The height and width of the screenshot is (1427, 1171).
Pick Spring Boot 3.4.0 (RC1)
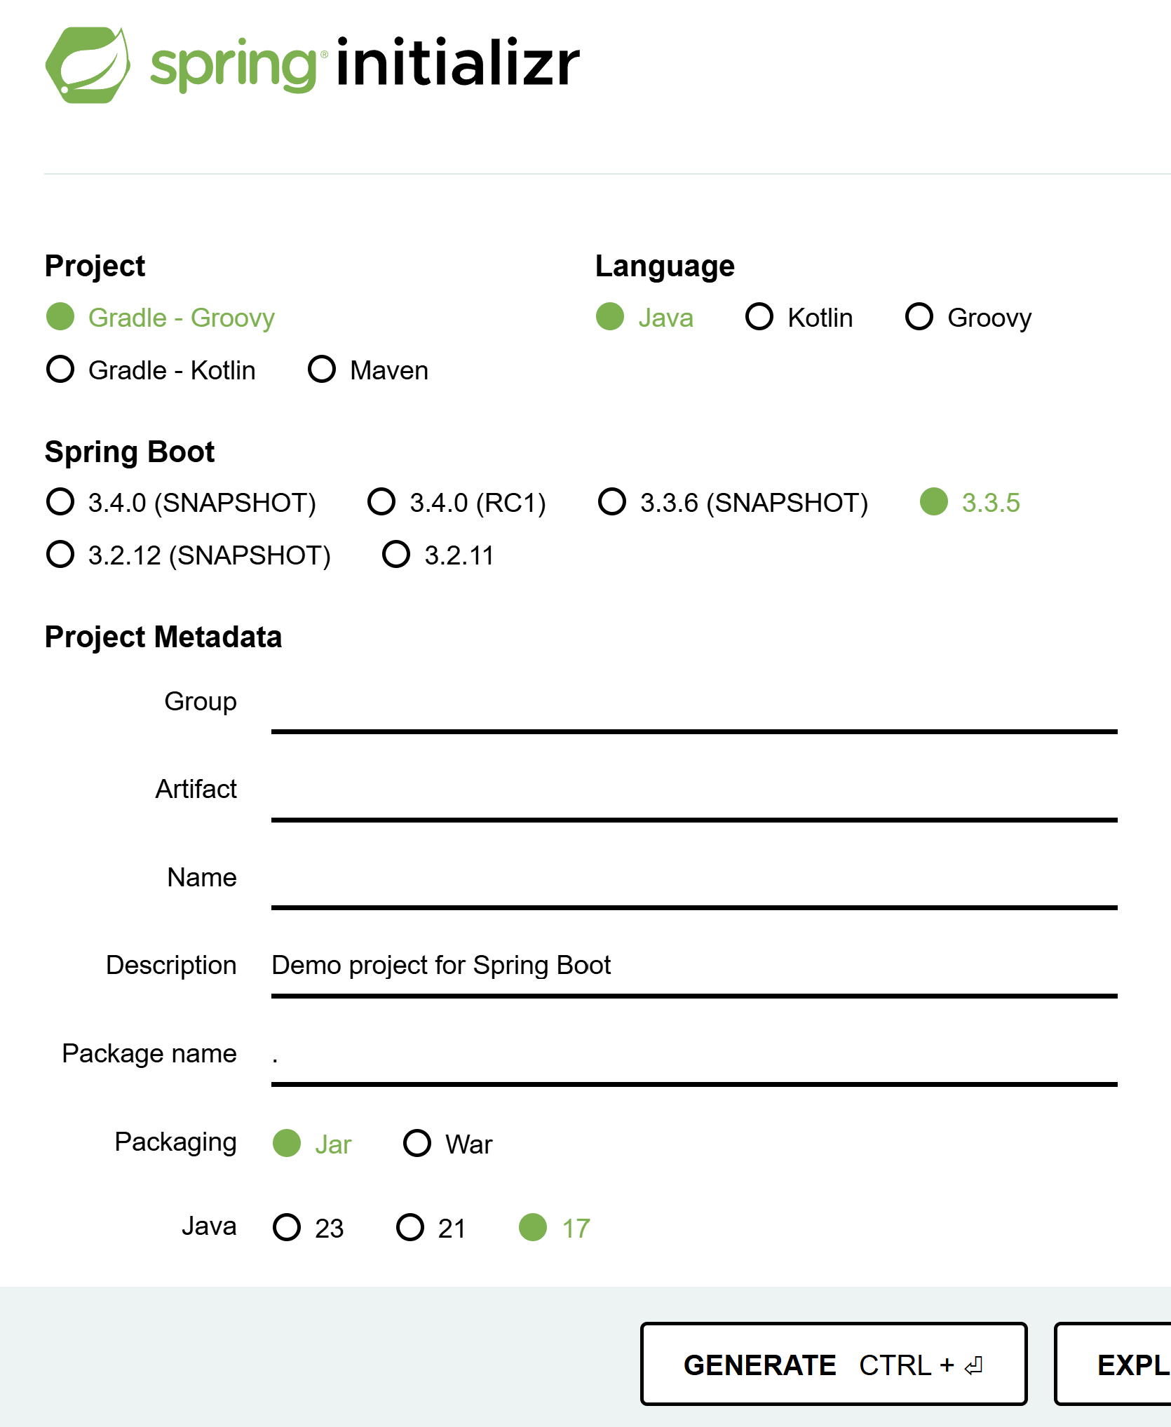[x=382, y=502]
